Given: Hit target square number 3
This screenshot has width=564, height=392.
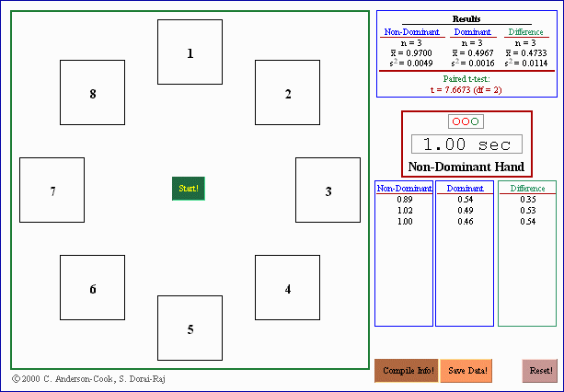Looking at the screenshot, I should (x=328, y=190).
